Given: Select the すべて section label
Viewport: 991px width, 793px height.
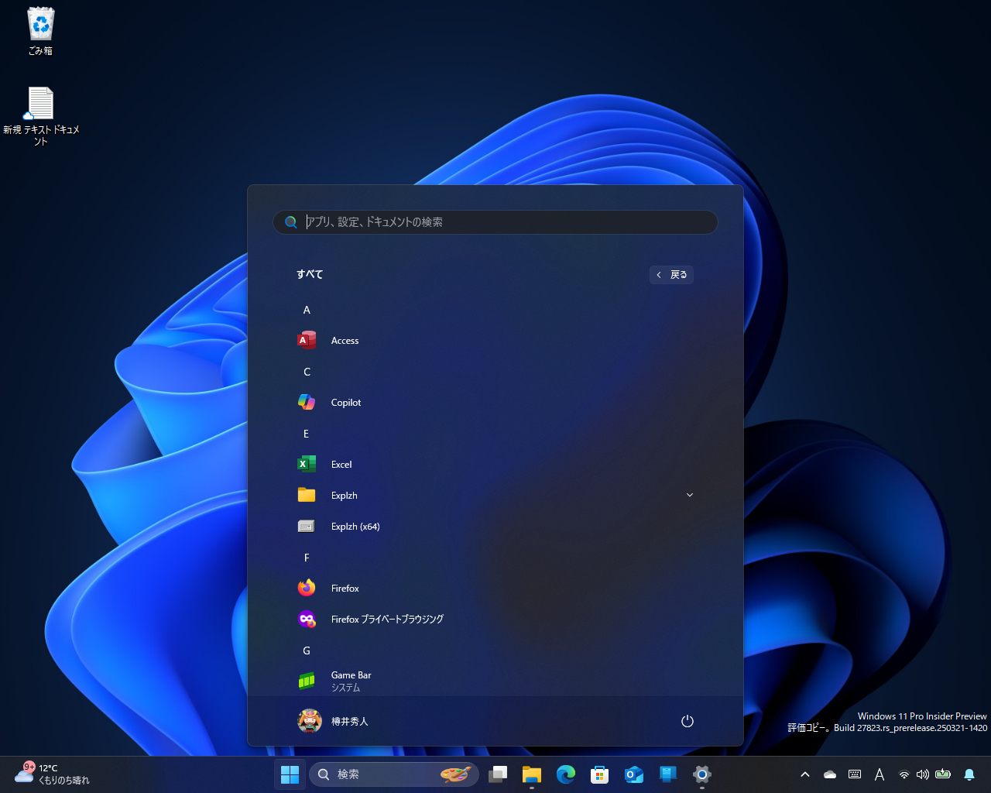Looking at the screenshot, I should pos(309,274).
